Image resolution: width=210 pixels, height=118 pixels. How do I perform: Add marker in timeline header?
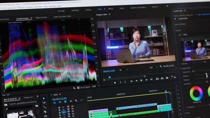[x=71, y=101]
